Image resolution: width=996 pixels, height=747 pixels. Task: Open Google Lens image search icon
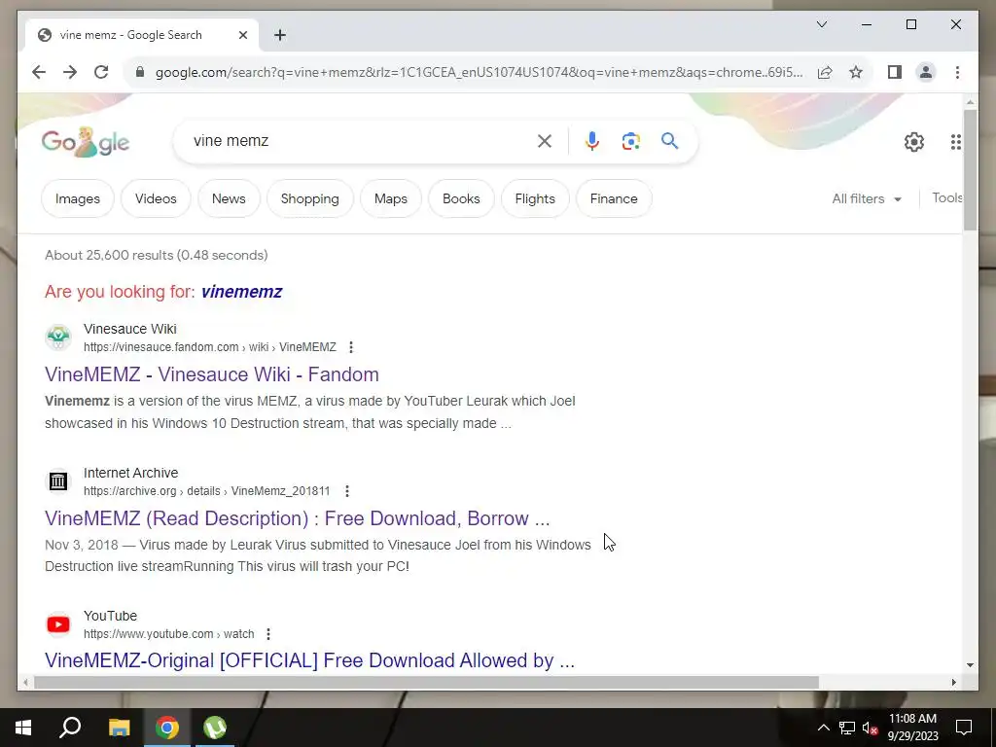[630, 141]
